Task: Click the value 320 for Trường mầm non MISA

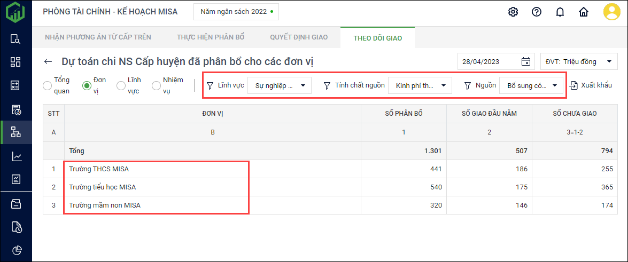Action: tap(436, 205)
